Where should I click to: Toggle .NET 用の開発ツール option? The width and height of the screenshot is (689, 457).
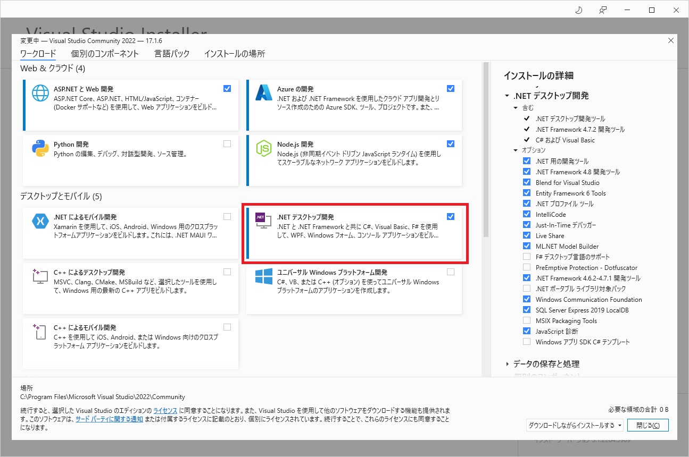[527, 161]
